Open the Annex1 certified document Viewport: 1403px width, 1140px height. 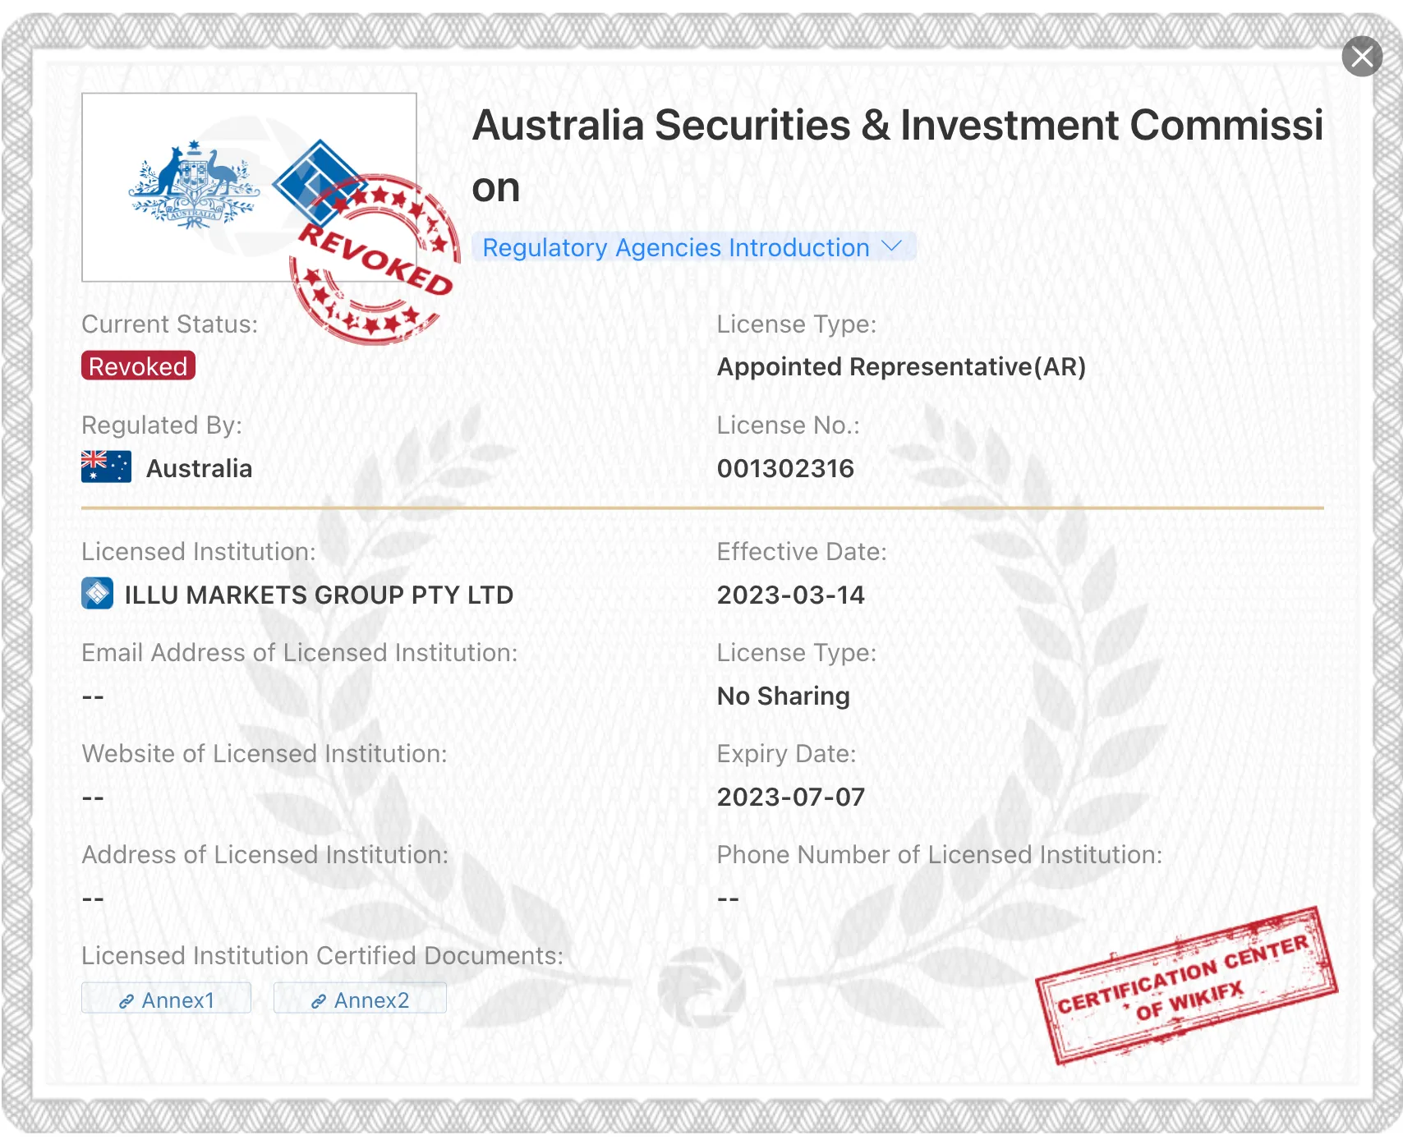tap(166, 1000)
